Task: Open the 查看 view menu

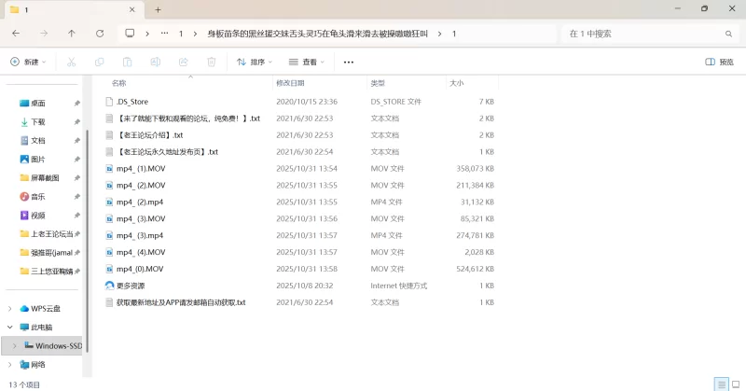Action: coord(307,63)
